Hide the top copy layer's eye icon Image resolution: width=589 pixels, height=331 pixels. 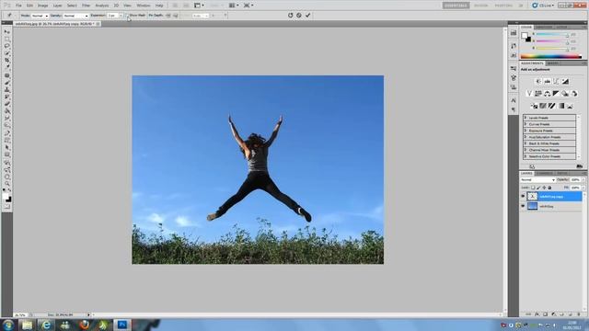(523, 196)
